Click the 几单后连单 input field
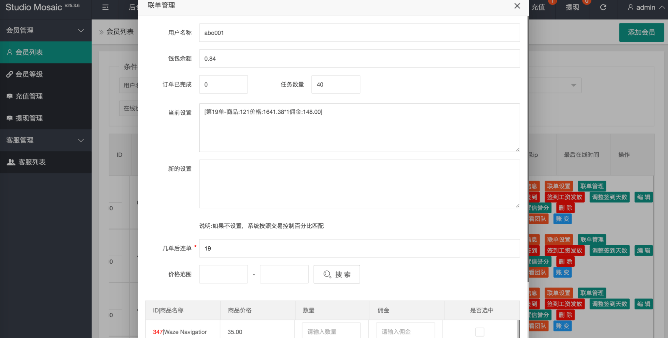The image size is (668, 338). (x=359, y=248)
